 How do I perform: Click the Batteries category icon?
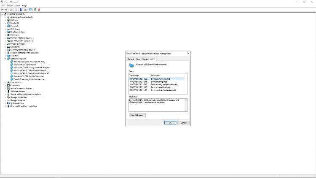[x=8, y=20]
